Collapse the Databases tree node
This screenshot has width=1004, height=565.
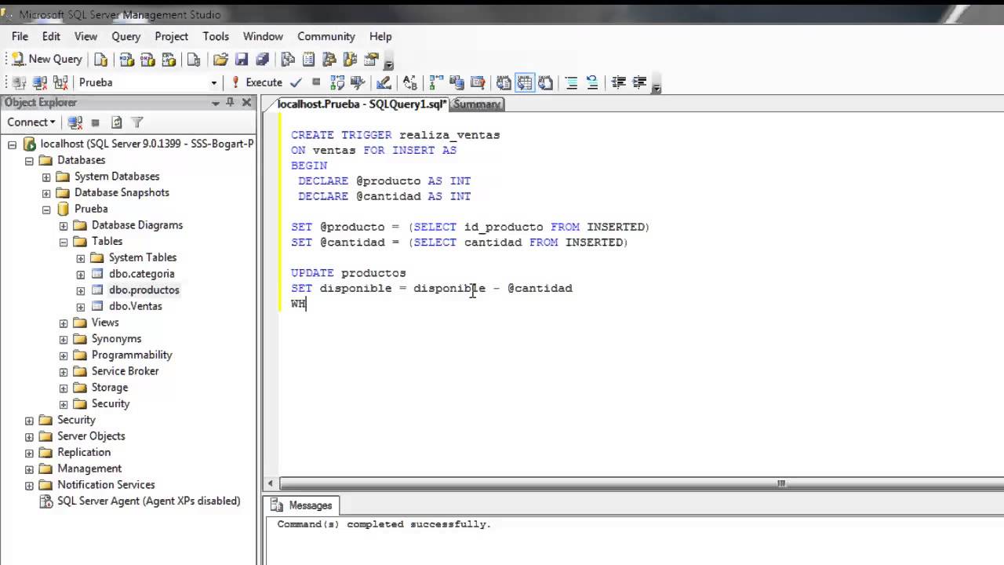click(29, 160)
